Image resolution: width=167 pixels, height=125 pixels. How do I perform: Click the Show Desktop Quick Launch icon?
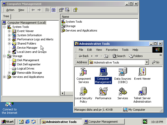click(x=21, y=122)
